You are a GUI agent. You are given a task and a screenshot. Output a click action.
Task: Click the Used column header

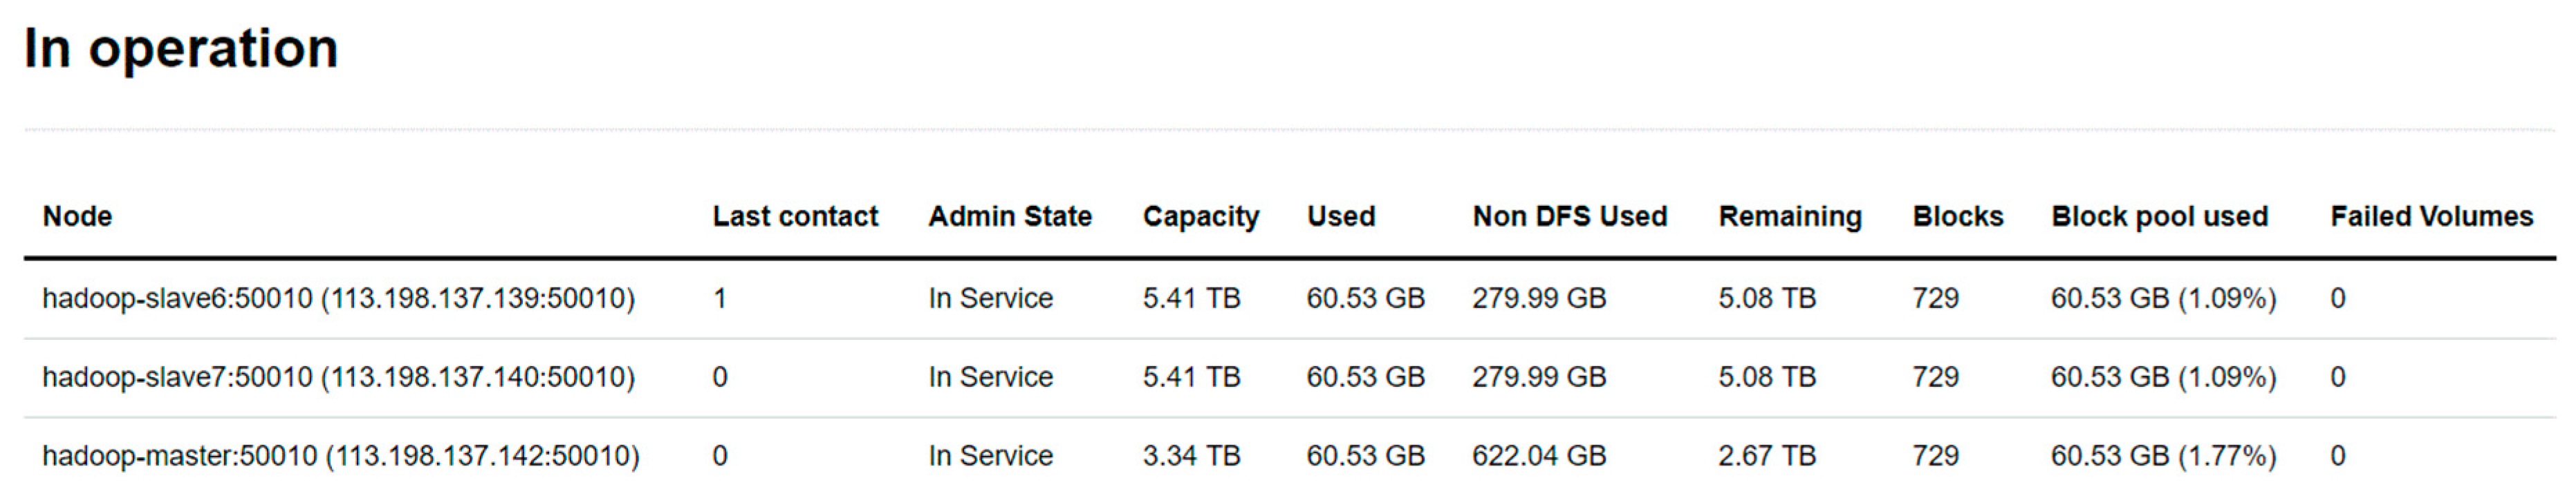(1341, 216)
